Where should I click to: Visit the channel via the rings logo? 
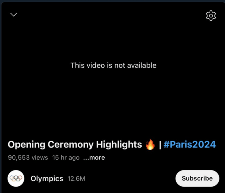pos(16,178)
